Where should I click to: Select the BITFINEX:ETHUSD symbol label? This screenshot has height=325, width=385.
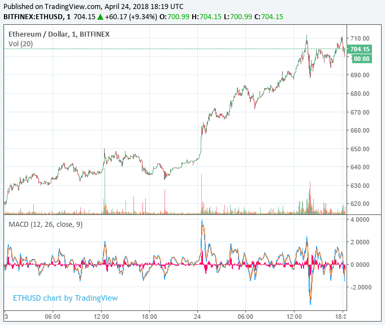(35, 16)
